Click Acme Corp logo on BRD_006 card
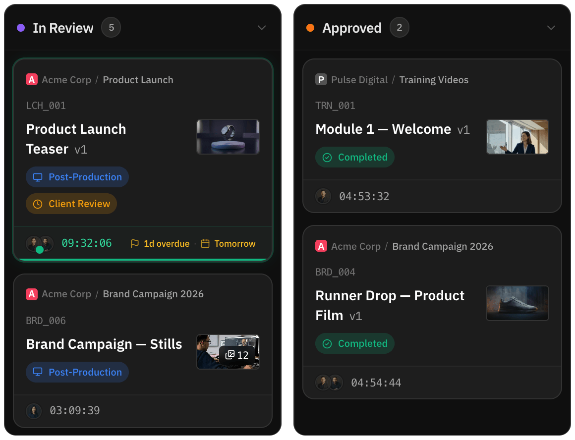 pyautogui.click(x=32, y=294)
